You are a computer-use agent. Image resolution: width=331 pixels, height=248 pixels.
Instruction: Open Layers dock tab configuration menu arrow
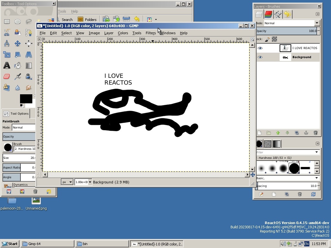pos(317,14)
